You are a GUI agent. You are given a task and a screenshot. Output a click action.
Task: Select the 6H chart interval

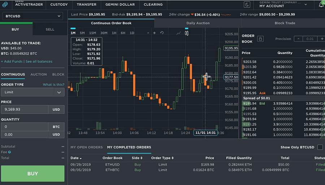click(123, 33)
